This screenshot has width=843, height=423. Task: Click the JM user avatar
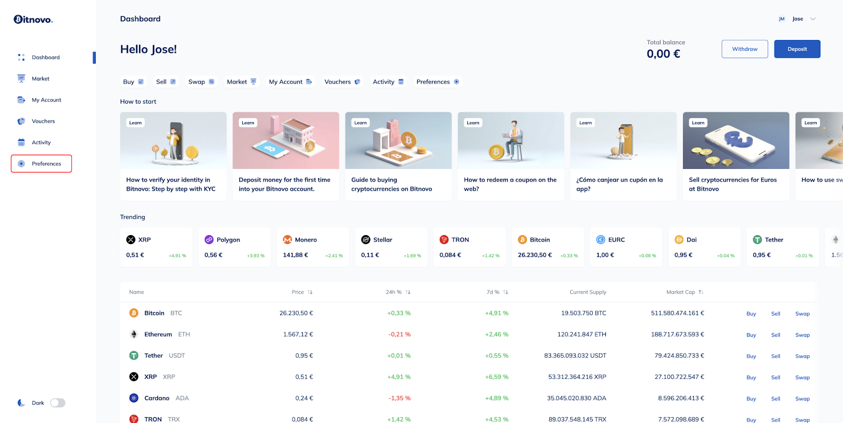coord(781,19)
